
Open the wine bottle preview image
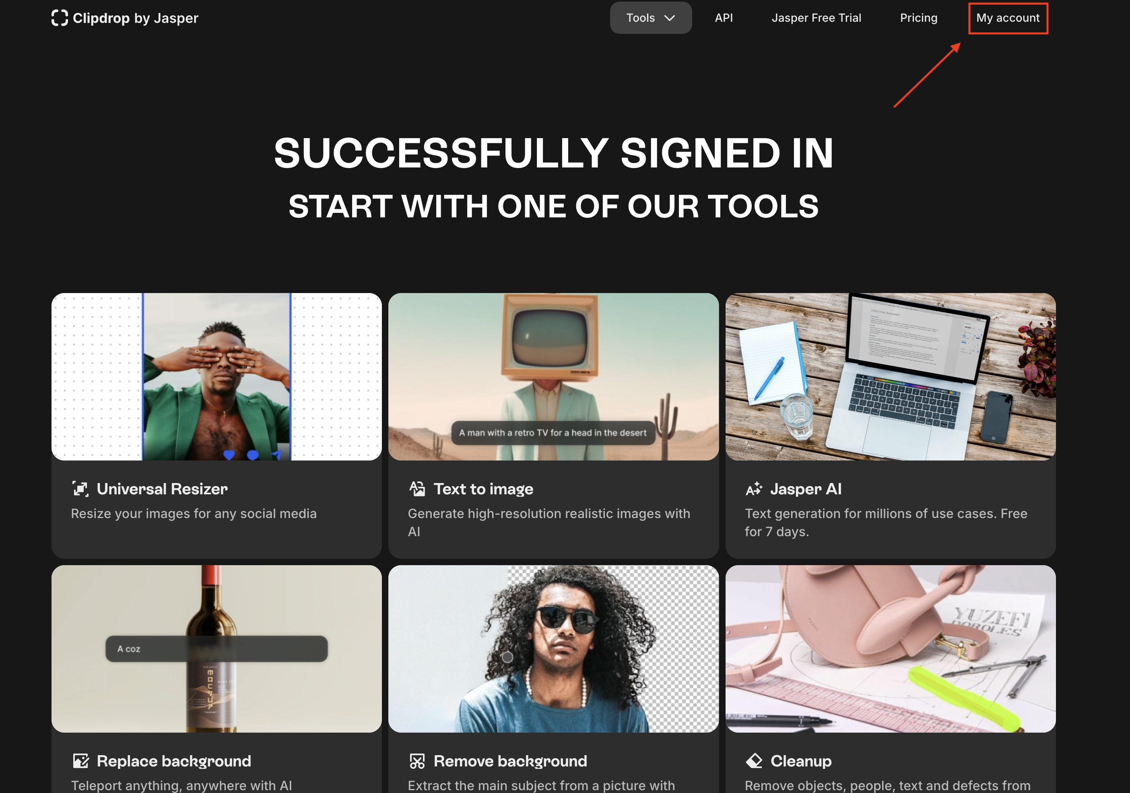click(x=217, y=648)
